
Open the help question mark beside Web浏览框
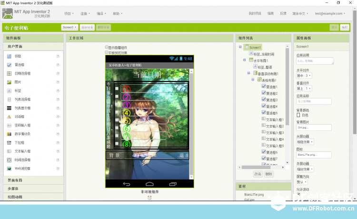click(58, 169)
